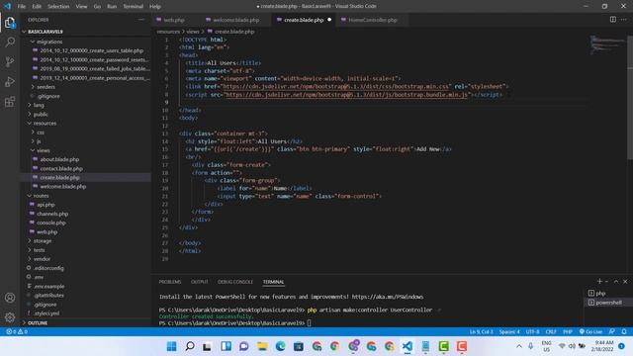This screenshot has width=633, height=356.
Task: Open Microsoft Edge from taskbar
Action: click(x=281, y=346)
